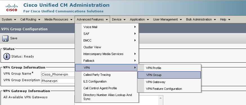
Task: Choose VPN Profile from submenu
Action: tap(169, 68)
